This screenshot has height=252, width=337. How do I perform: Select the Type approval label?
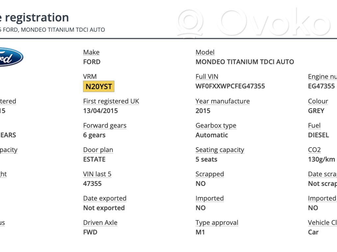tap(217, 222)
